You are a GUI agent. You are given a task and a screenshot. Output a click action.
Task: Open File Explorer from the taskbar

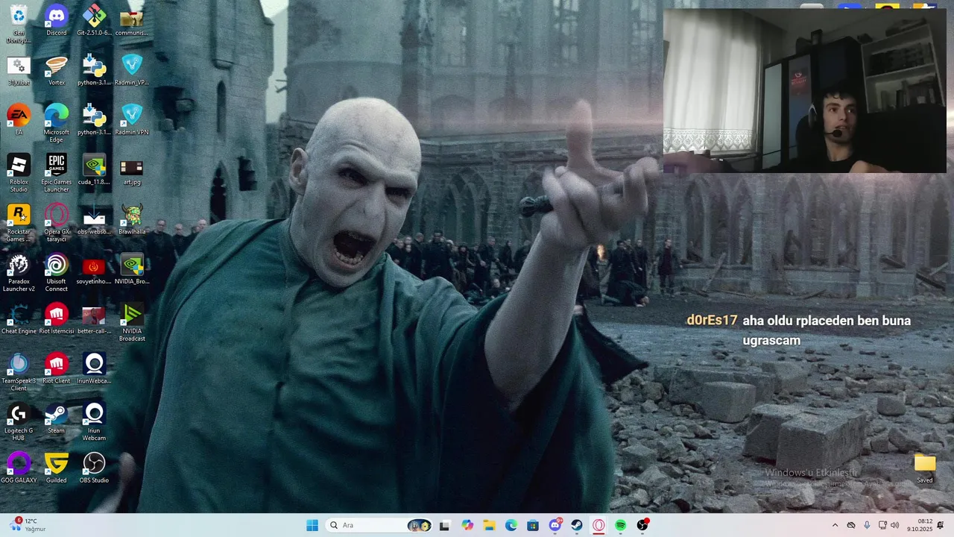pos(489,525)
